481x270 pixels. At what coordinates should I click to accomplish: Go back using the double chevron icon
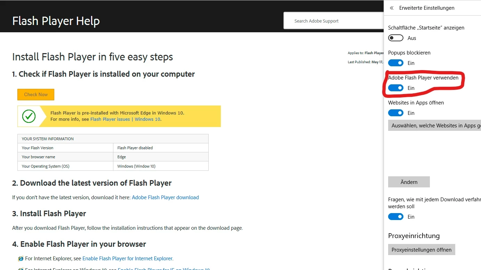(x=392, y=8)
